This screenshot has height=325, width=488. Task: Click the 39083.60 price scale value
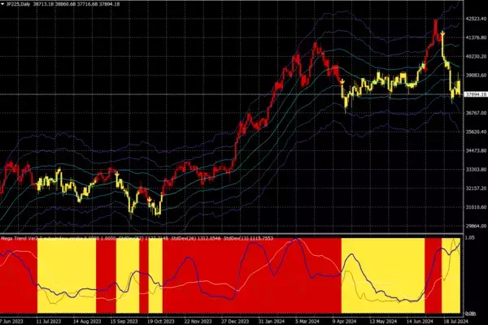click(476, 76)
